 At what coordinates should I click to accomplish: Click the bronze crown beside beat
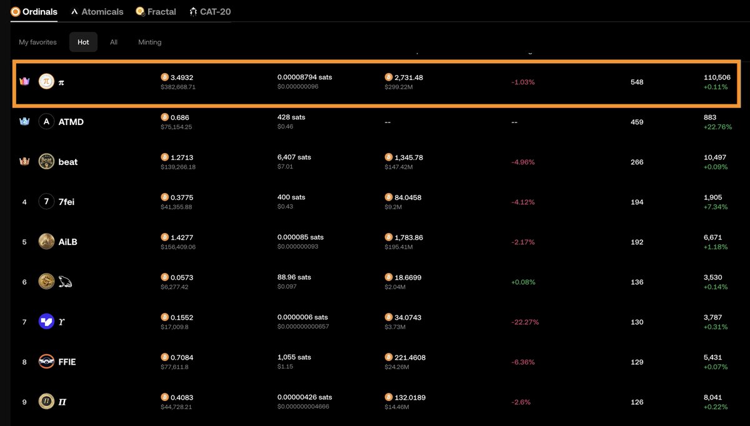click(25, 161)
